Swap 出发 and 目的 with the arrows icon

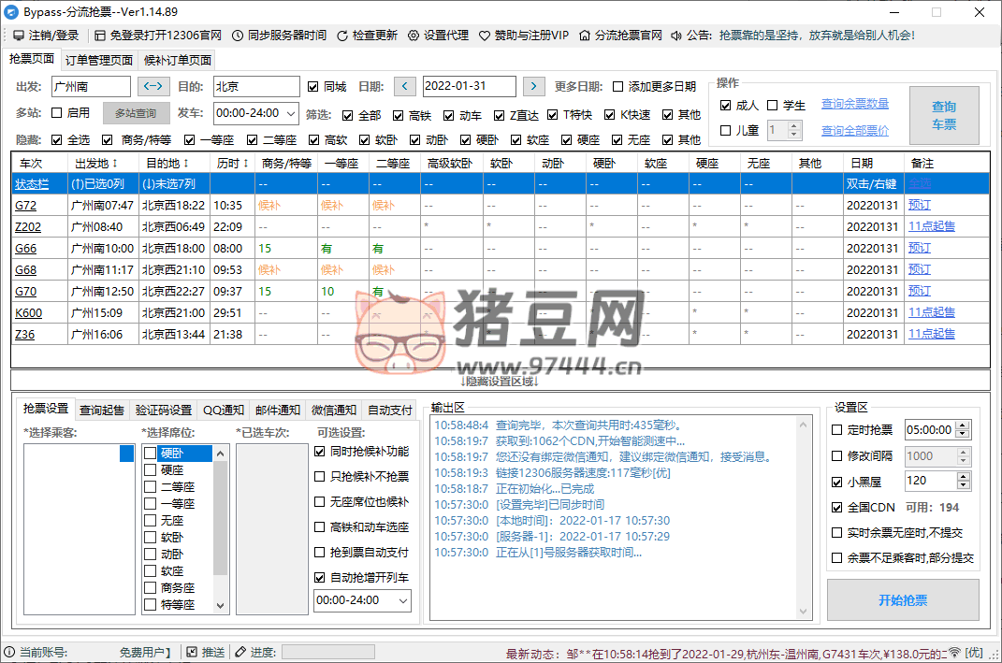[x=152, y=86]
